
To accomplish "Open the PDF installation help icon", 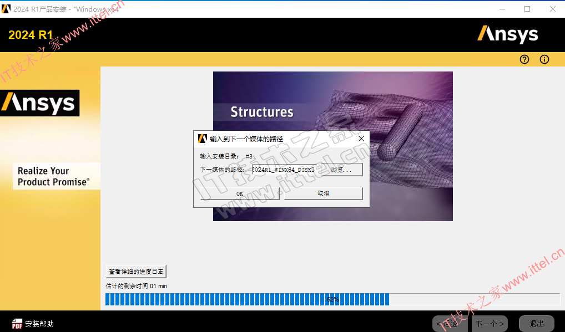I will pos(17,324).
